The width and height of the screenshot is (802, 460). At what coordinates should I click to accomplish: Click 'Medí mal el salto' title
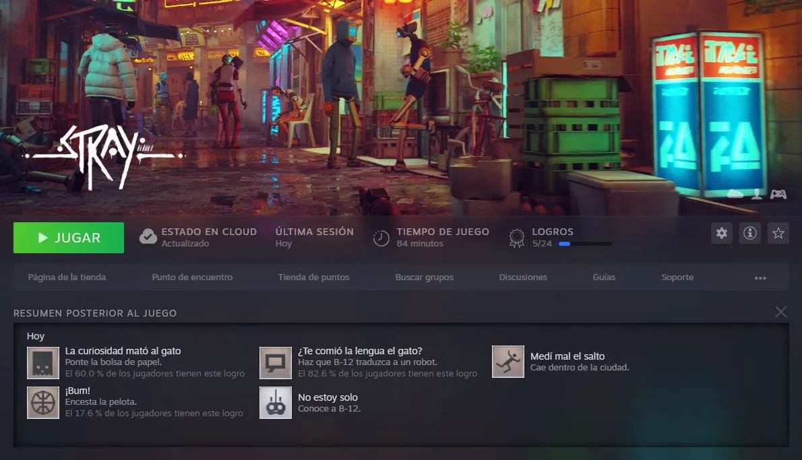[567, 356]
